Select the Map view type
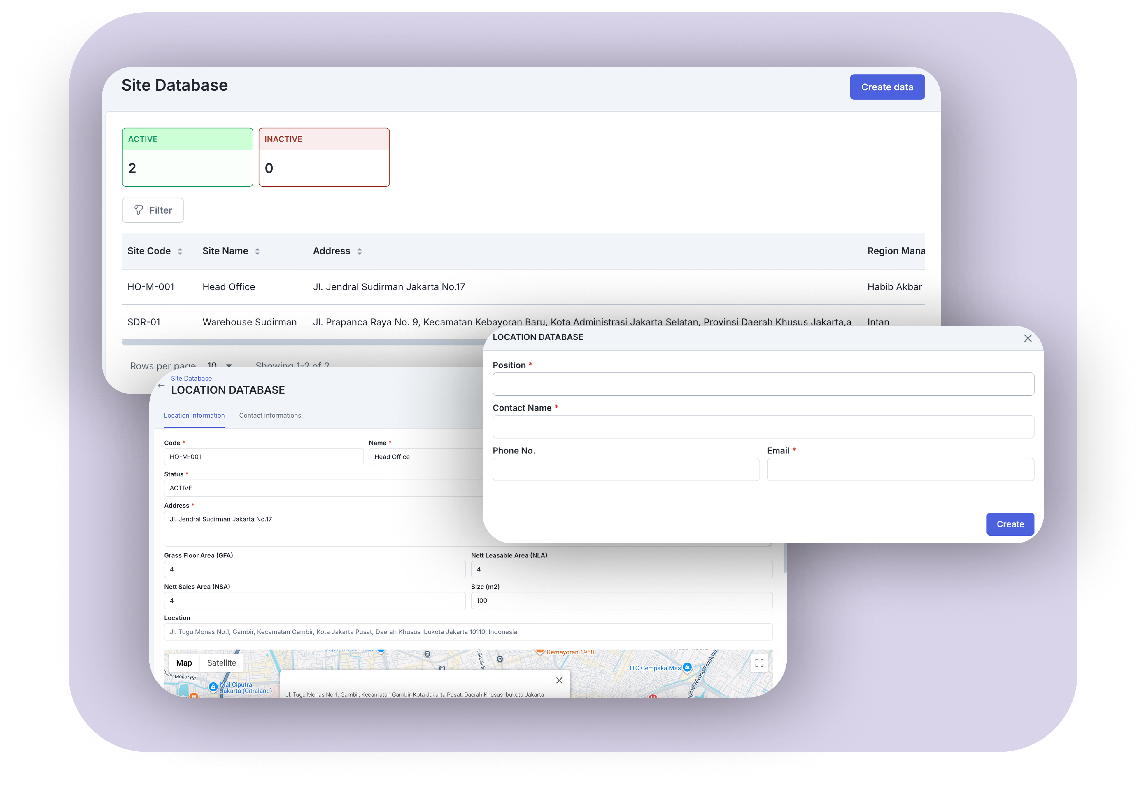The image size is (1146, 785). 184,663
